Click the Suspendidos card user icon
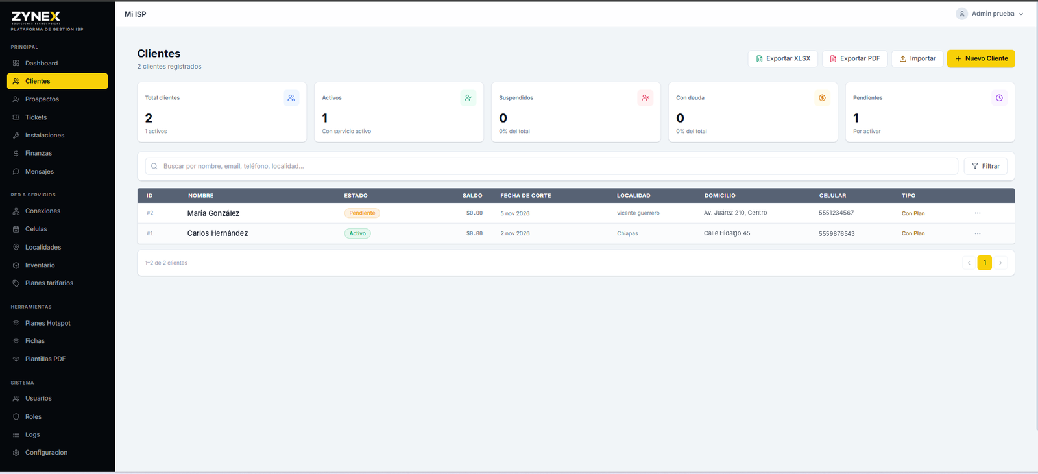This screenshot has height=474, width=1038. coord(645,98)
